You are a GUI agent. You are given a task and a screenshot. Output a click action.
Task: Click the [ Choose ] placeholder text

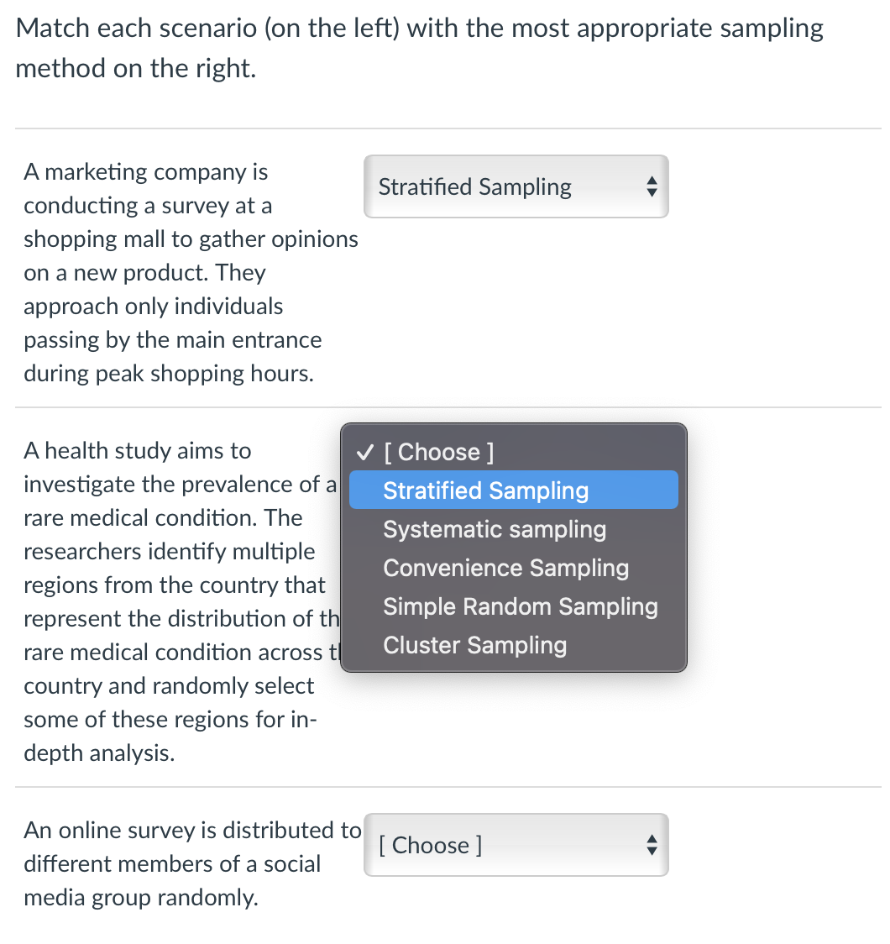[430, 845]
